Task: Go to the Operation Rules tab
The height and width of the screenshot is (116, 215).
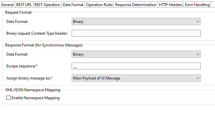Action: click(x=99, y=5)
